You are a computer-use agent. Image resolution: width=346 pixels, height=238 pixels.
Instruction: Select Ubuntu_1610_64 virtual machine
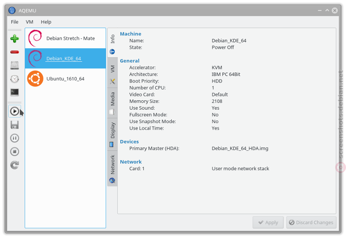pyautogui.click(x=65, y=79)
